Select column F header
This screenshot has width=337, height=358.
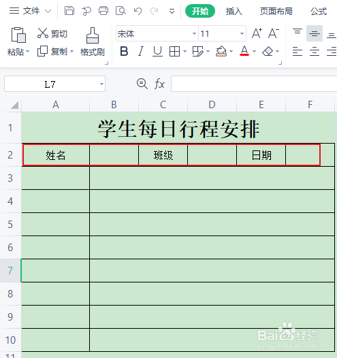(310, 105)
